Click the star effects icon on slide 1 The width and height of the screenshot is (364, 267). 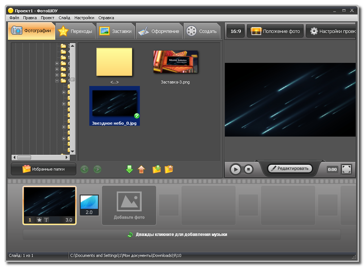point(39,220)
